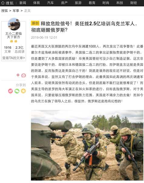
Task: Share article via Weibo icon
Action: [11, 91]
